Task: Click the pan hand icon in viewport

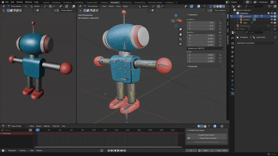Action: pos(181,34)
